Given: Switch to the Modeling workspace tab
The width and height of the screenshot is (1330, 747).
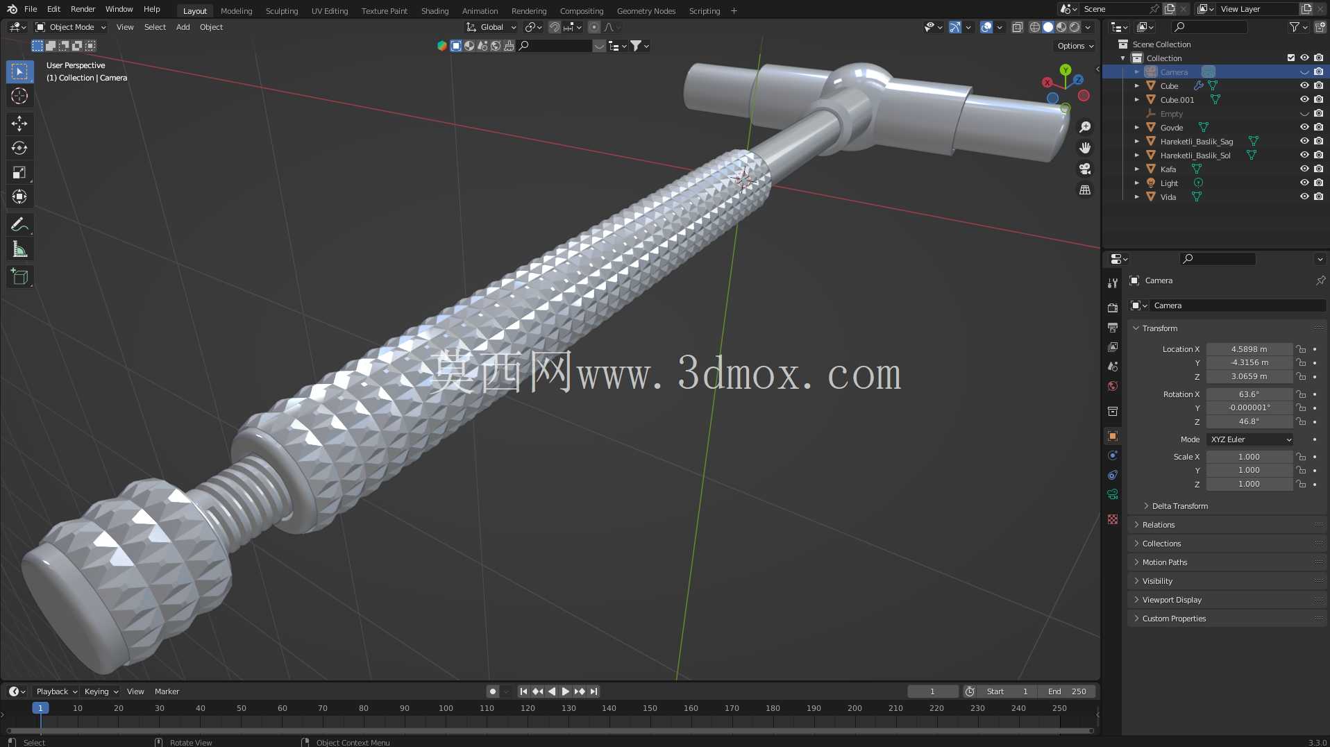Looking at the screenshot, I should tap(236, 10).
